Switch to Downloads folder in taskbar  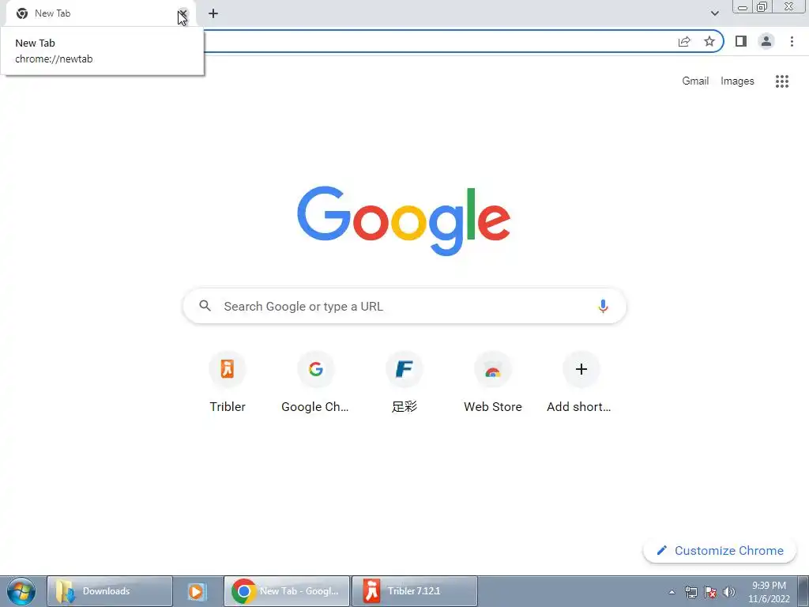109,591
